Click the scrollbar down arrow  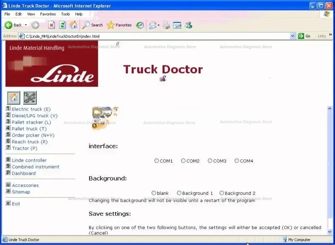[x=330, y=232]
